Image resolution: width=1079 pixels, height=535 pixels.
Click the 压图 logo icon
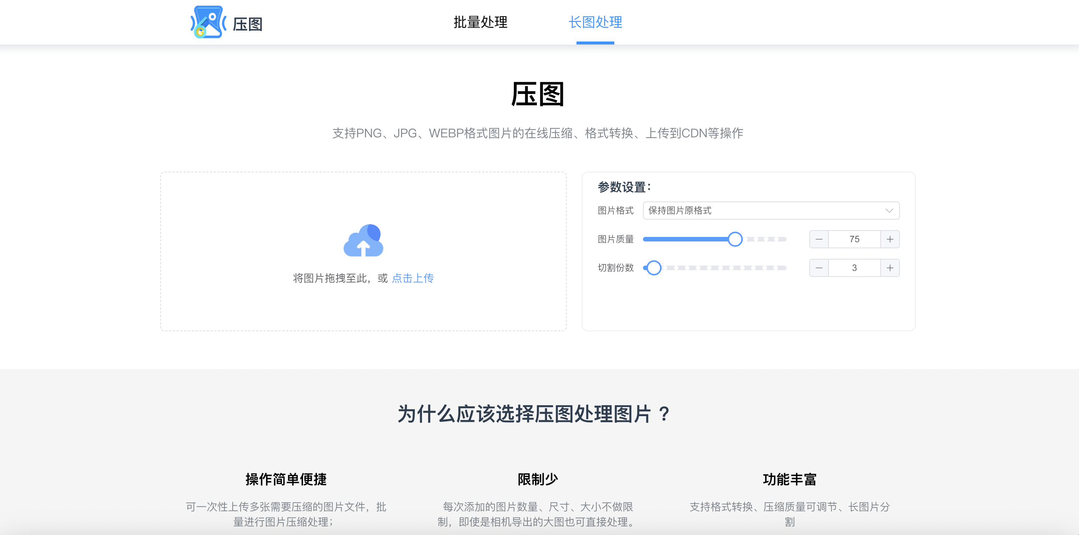coord(208,22)
